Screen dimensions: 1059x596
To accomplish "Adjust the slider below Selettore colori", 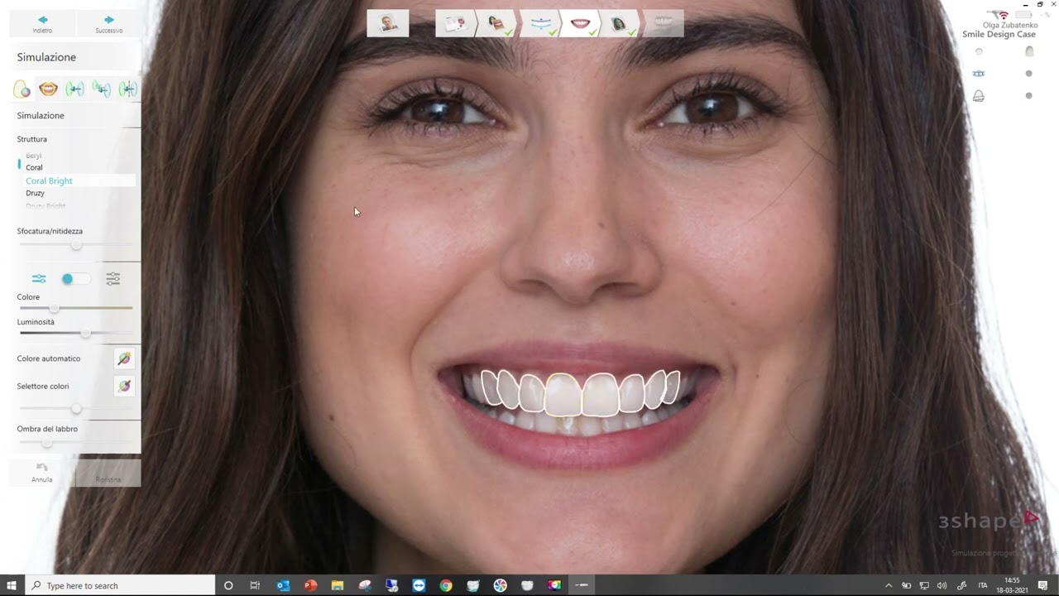I will click(x=76, y=409).
